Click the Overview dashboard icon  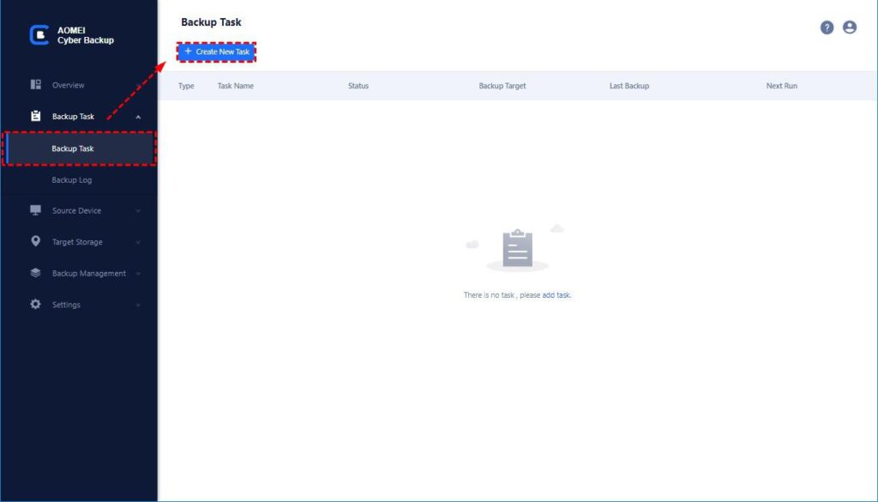point(36,85)
